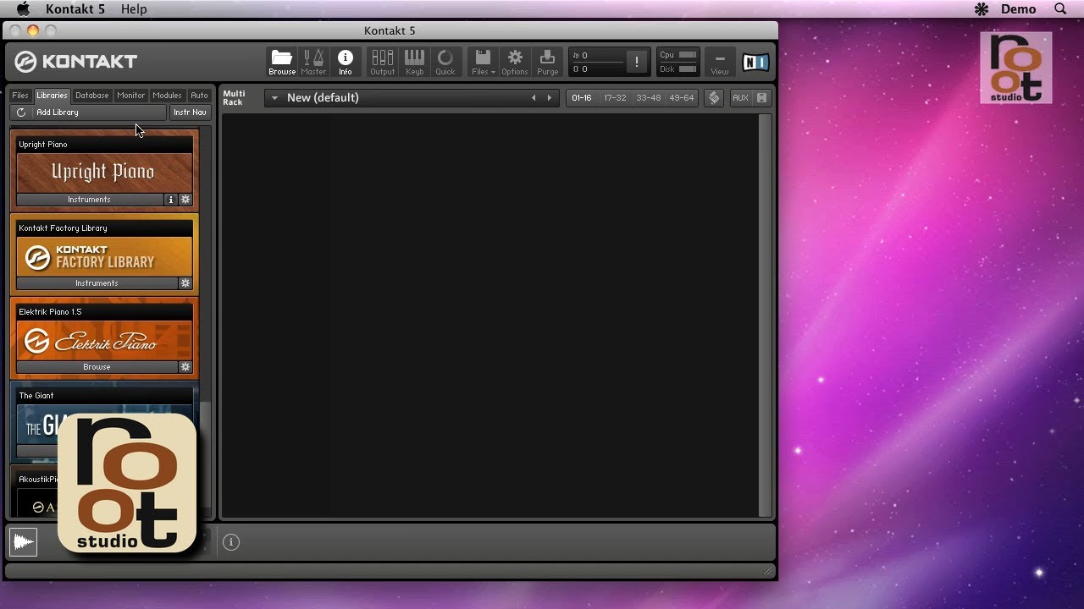Open Upright Piano Instruments list
Viewport: 1084px width, 609px height.
[90, 200]
